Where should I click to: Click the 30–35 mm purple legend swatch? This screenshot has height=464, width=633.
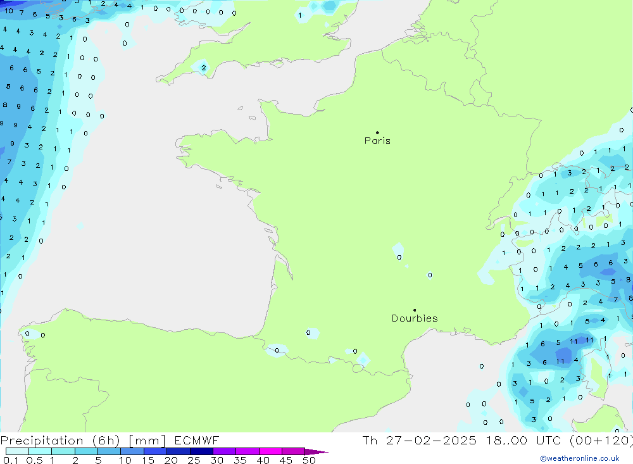pyautogui.click(x=224, y=451)
